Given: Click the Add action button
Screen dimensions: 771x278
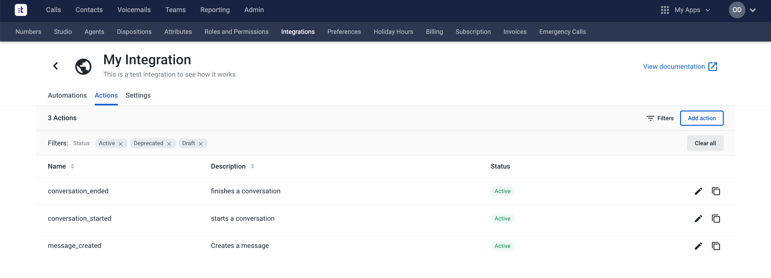Looking at the screenshot, I should pos(701,118).
